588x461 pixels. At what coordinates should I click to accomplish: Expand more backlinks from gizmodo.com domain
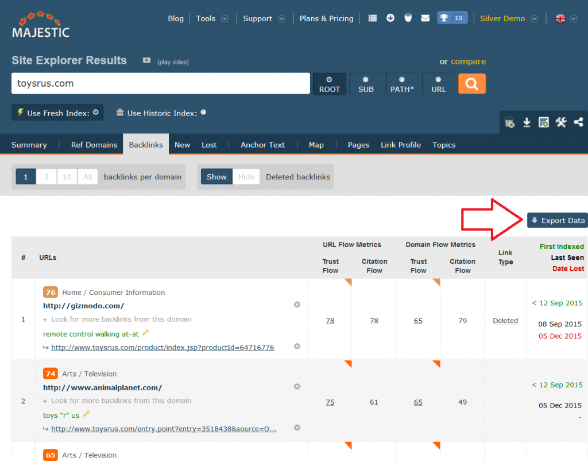[117, 319]
